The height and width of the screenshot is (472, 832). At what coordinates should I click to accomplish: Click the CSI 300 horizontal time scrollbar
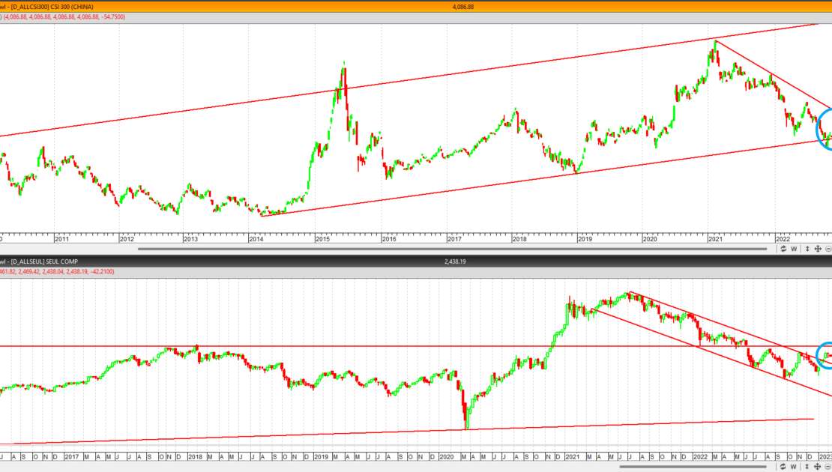pos(452,249)
